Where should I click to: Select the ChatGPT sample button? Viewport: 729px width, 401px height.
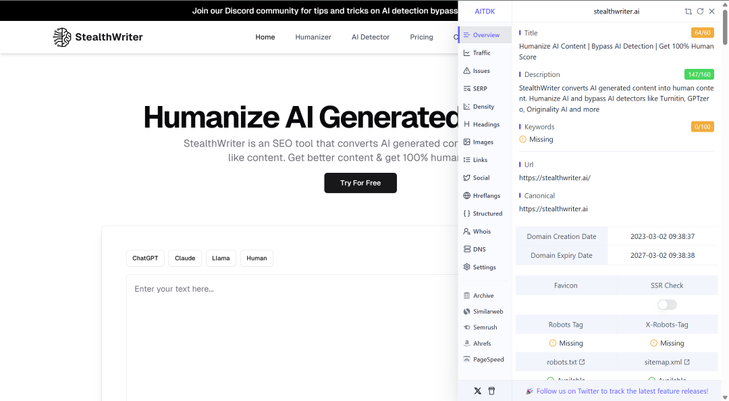(x=145, y=258)
